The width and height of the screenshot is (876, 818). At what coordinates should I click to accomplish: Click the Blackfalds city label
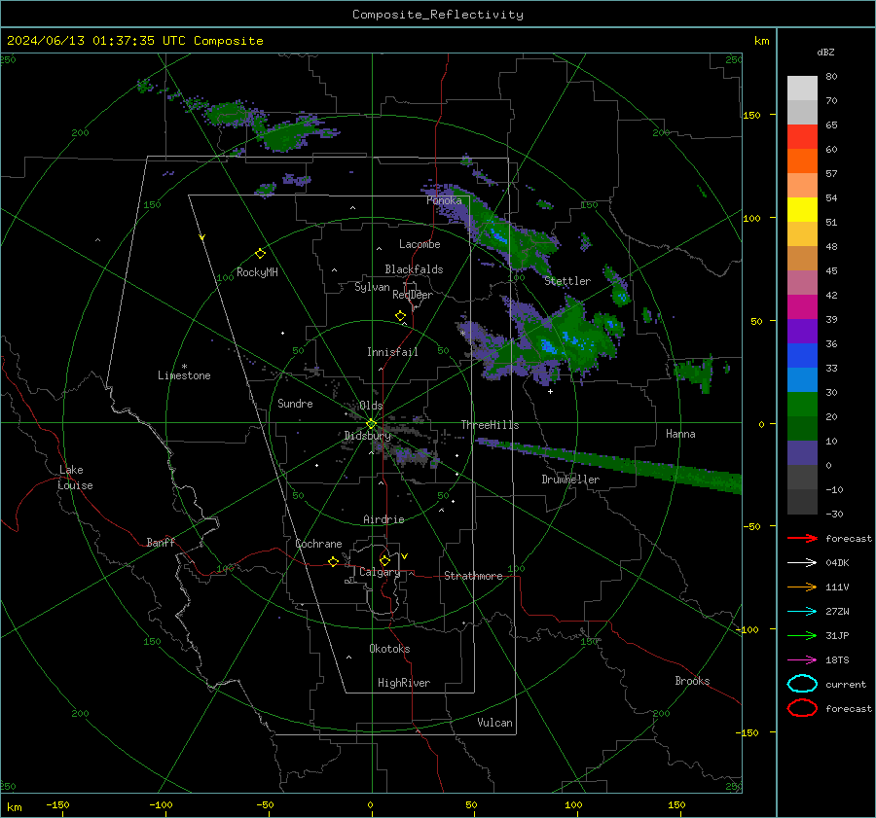click(414, 269)
